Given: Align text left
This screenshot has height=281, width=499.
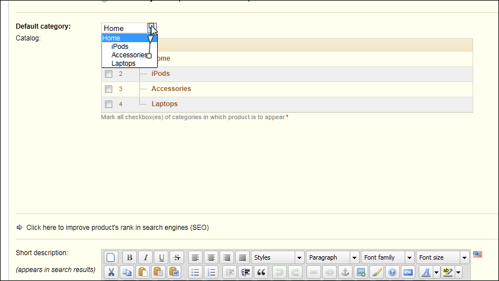Looking at the screenshot, I should coord(195,257).
